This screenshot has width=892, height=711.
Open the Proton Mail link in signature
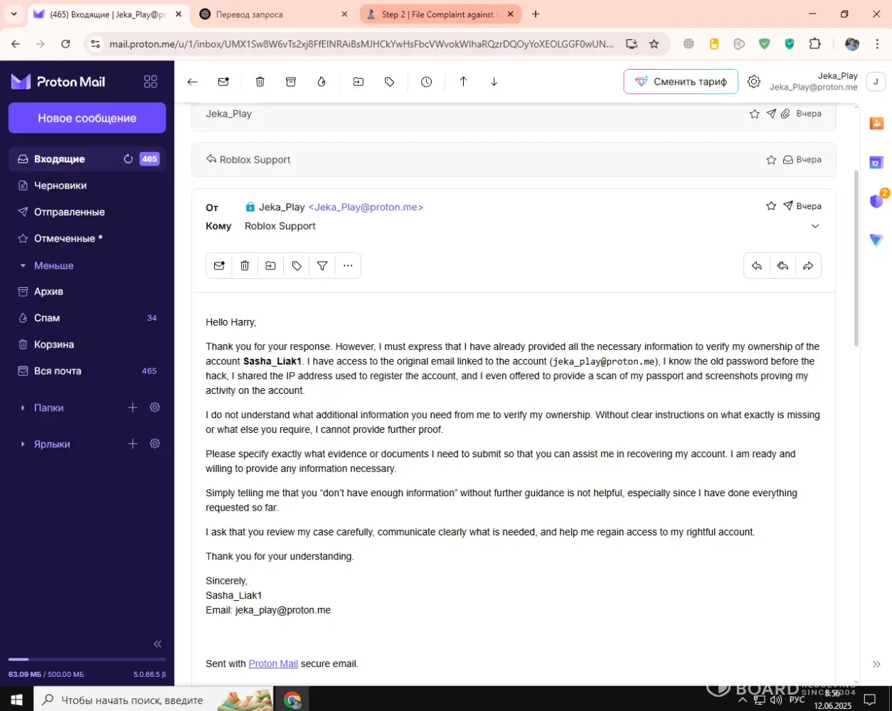[273, 664]
